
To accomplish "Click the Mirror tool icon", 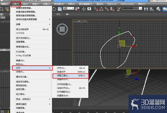I will (x=146, y=9).
